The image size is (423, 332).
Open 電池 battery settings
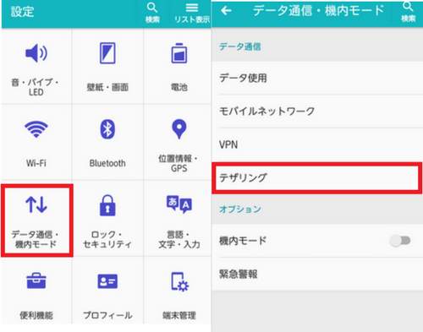coord(178,66)
